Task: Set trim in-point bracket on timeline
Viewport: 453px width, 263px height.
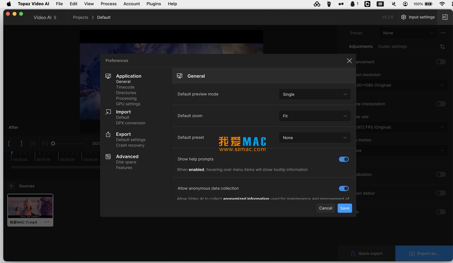Action: coord(10,143)
